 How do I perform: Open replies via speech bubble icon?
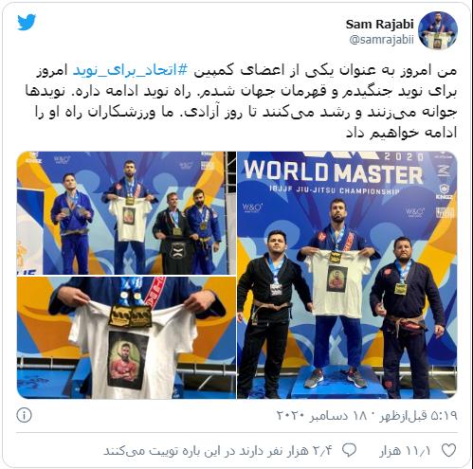click(x=349, y=450)
